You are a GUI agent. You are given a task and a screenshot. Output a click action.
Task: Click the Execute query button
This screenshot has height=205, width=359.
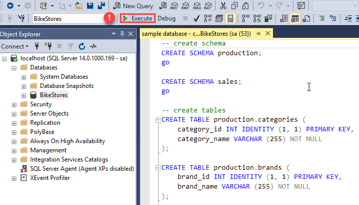137,18
